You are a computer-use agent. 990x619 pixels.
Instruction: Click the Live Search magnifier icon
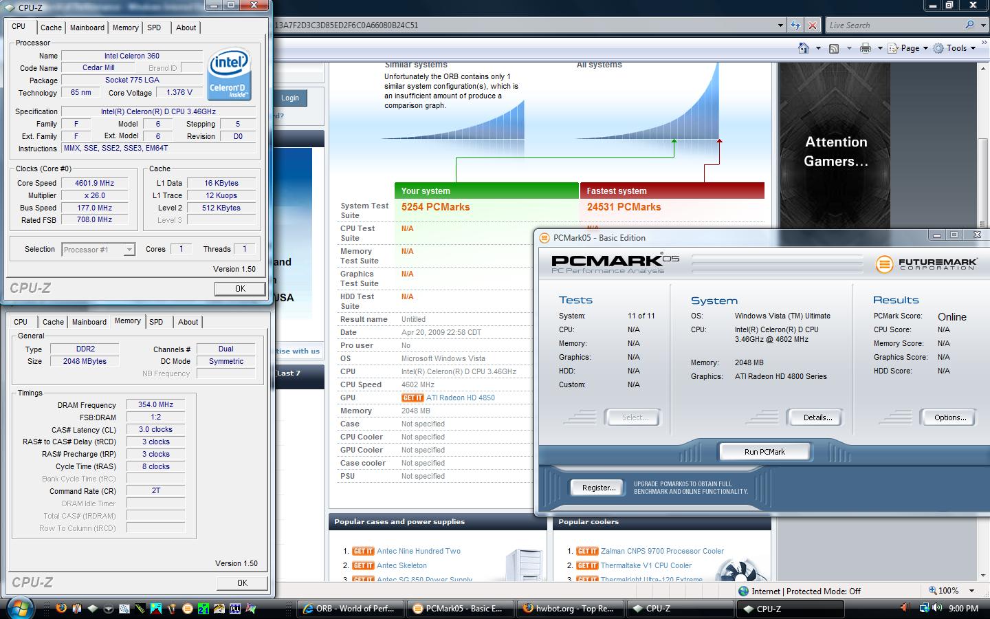tap(969, 25)
